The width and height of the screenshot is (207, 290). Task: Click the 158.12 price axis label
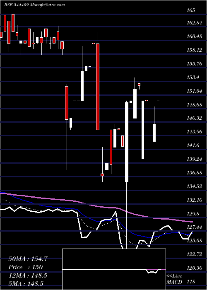[x=195, y=50]
